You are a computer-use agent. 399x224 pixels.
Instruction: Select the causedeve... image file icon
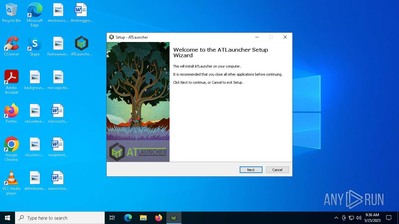click(35, 114)
